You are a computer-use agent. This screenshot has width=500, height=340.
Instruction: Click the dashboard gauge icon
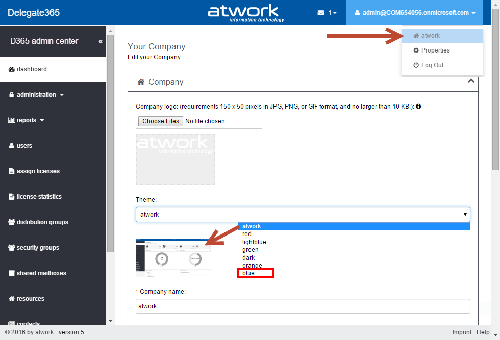click(11, 69)
